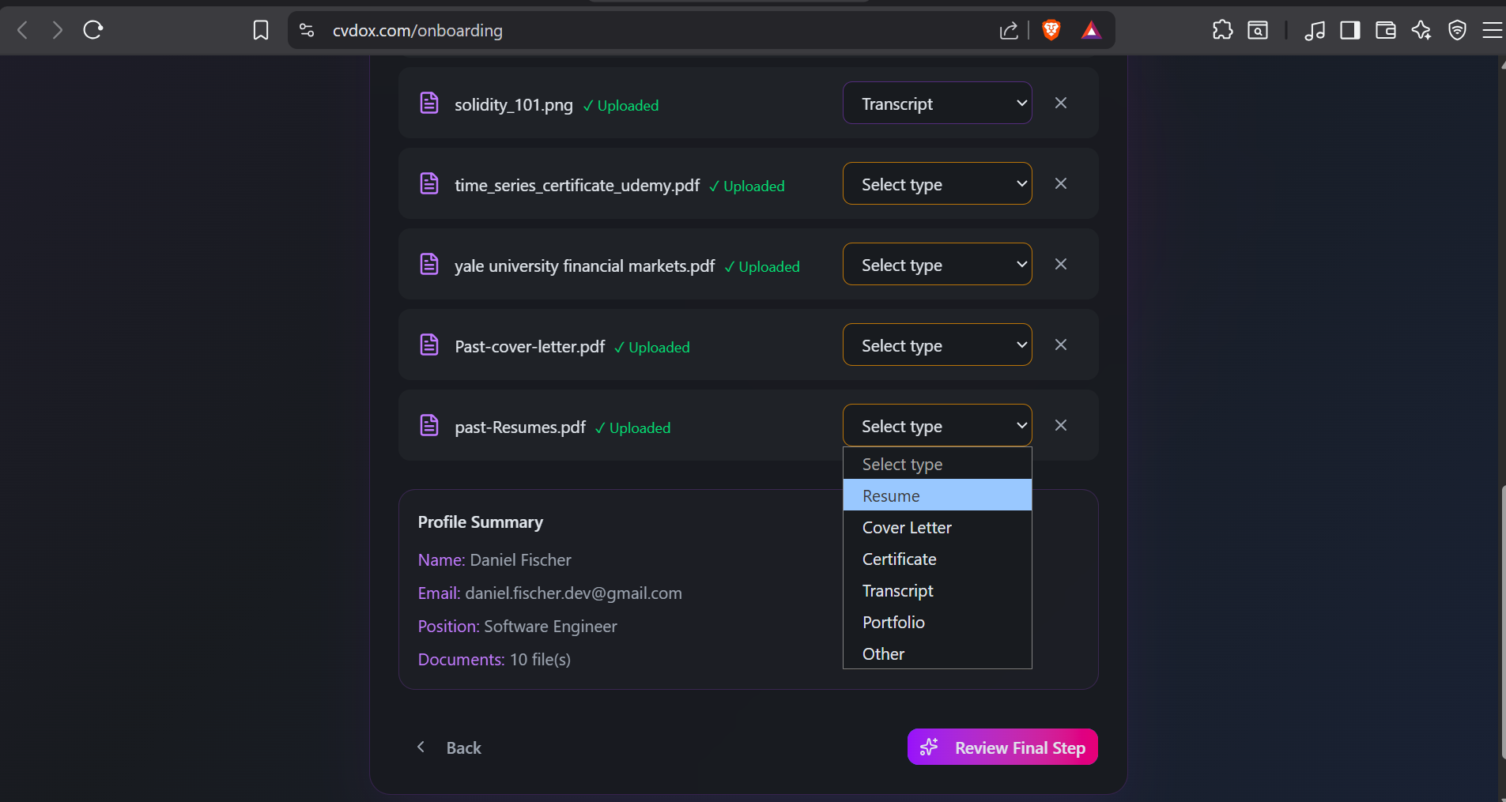Click the Back button
1506x802 pixels.
point(448,747)
